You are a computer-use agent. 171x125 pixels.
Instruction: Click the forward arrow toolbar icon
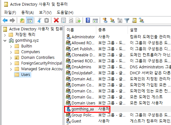tap(12, 20)
